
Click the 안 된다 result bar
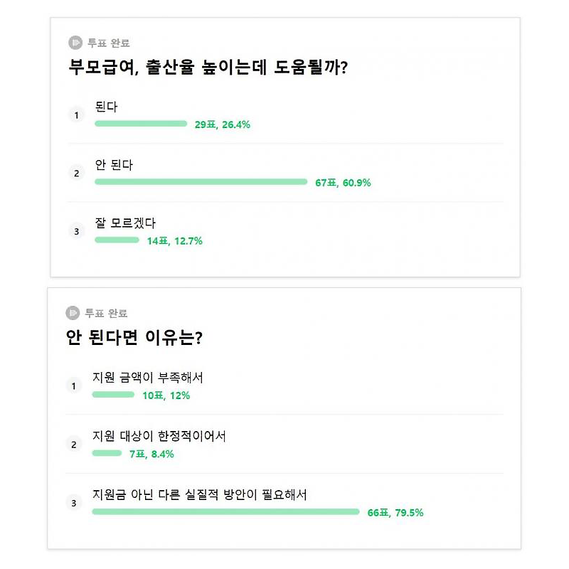201,182
